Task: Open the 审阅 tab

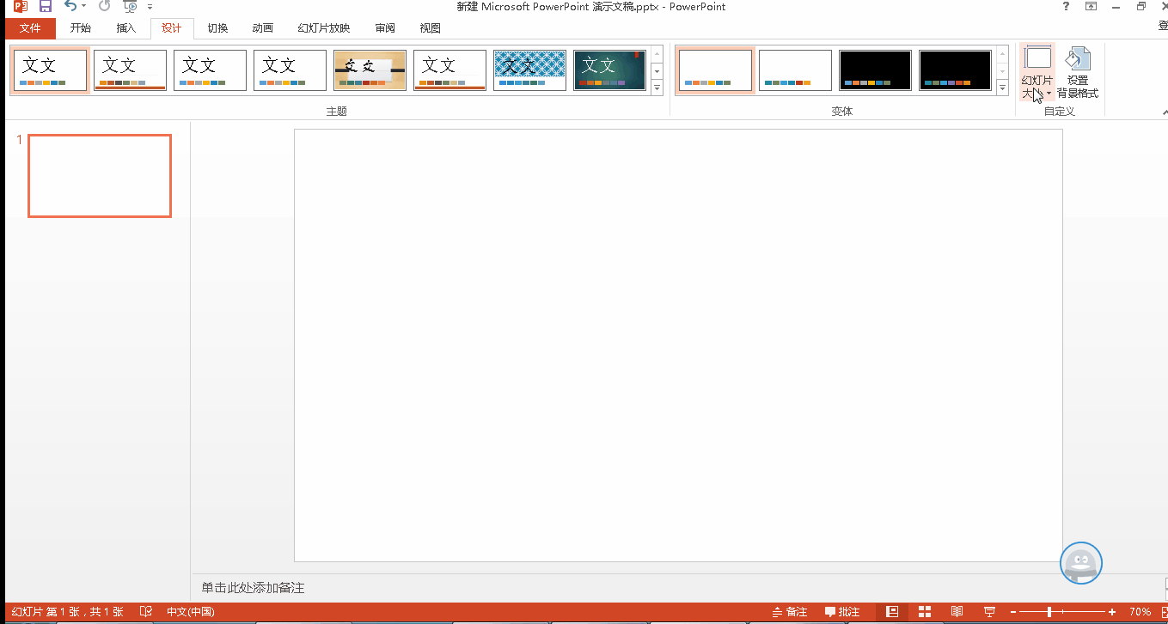Action: (x=385, y=28)
